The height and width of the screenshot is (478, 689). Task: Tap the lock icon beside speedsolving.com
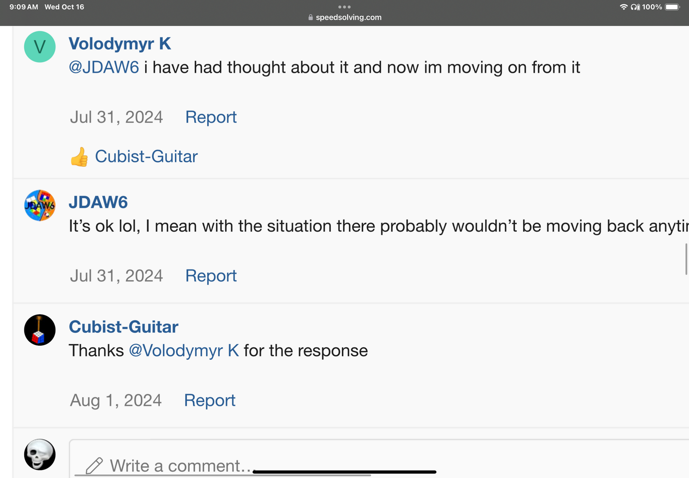click(310, 18)
